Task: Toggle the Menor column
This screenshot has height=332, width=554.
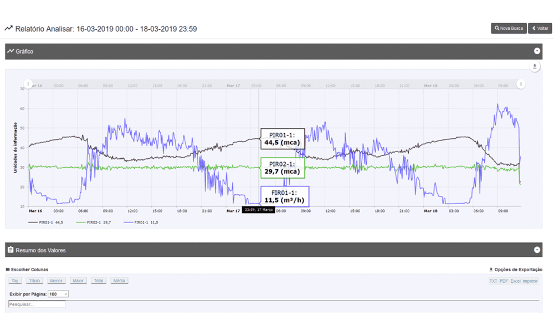Action: tap(56, 281)
